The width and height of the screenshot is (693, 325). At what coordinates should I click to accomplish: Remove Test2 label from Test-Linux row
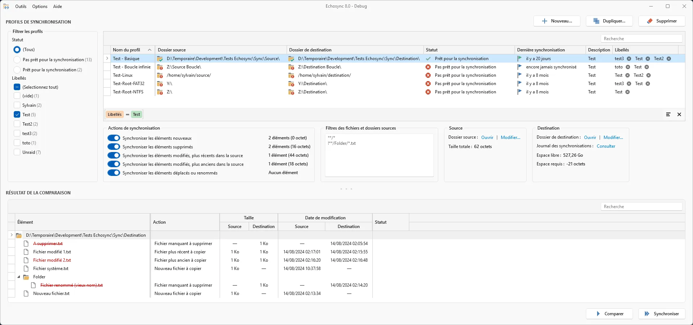[x=648, y=75]
